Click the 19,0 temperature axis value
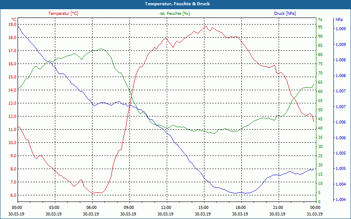 pyautogui.click(x=12, y=24)
